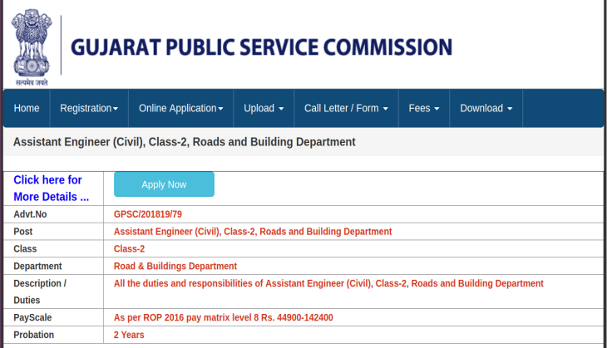Select the Class-2 value
This screenshot has width=607, height=348.
click(129, 249)
